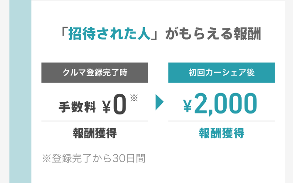293x183 pixels.
Task: Click the teal 招待された人 heading text
Action: [x=109, y=34]
